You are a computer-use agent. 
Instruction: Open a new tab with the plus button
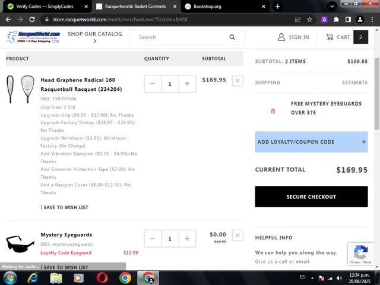click(x=278, y=7)
